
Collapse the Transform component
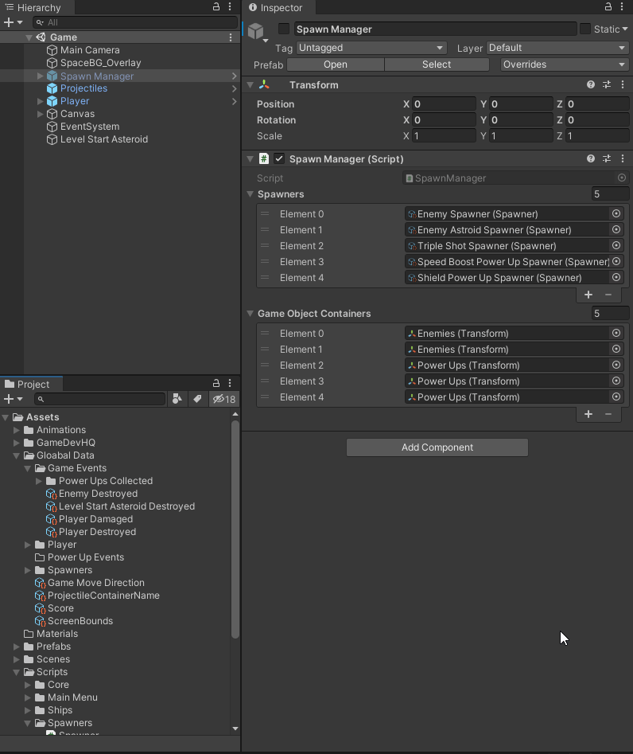(250, 85)
